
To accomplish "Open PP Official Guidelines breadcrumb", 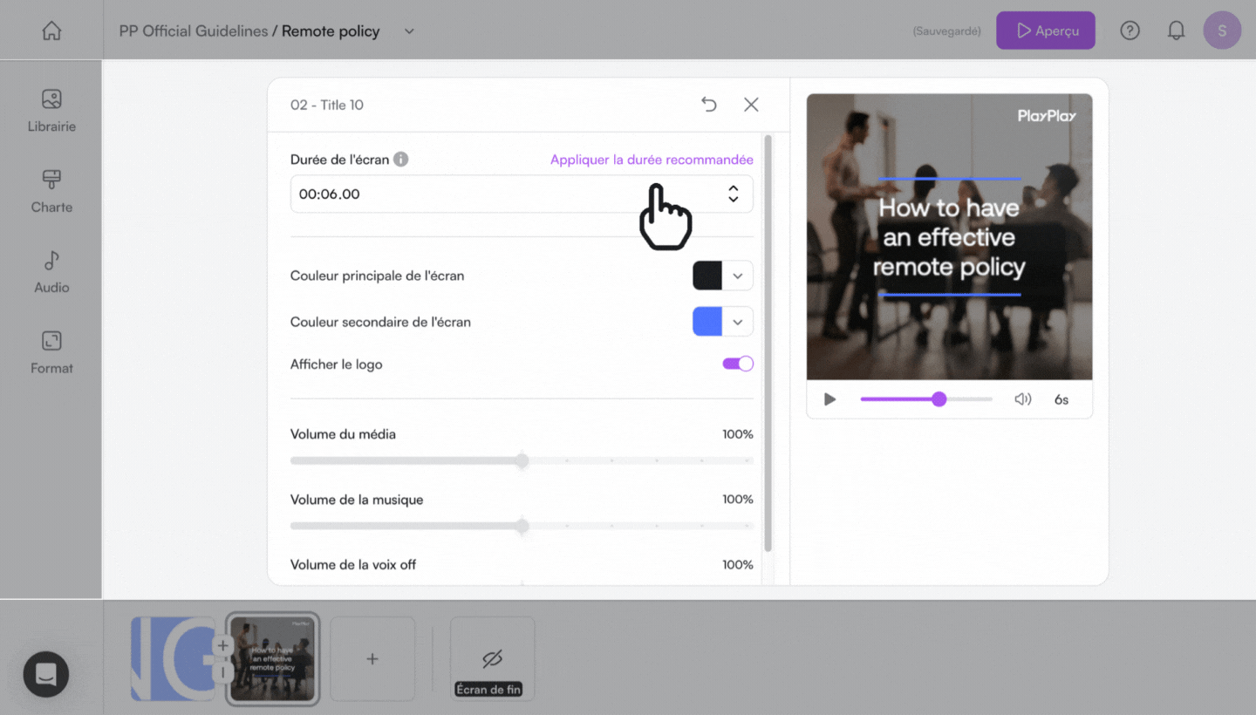I will coord(194,31).
